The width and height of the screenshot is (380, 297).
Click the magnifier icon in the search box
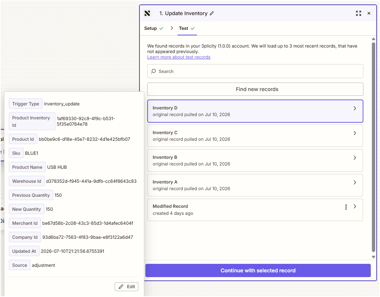click(153, 71)
